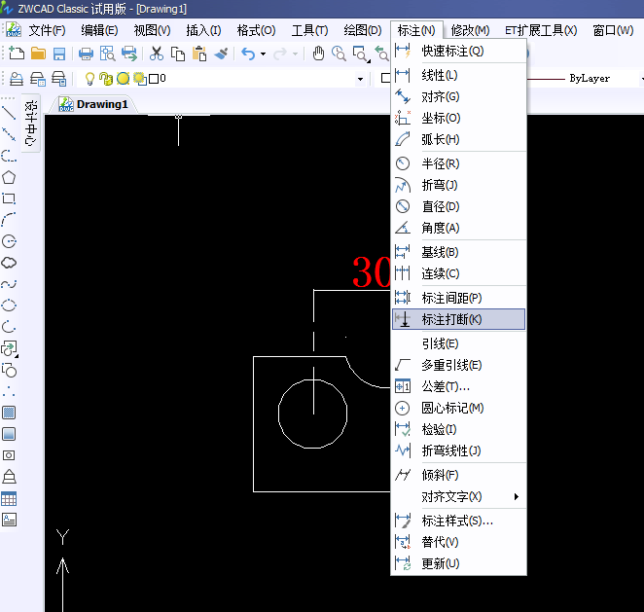Select the Pan hand tool
The height and width of the screenshot is (612, 644).
(x=318, y=54)
